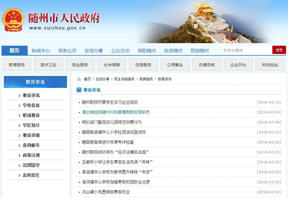Expand the 职成教育 sidebar arrow
Viewport: 288px width, 201px height.
tap(19, 115)
